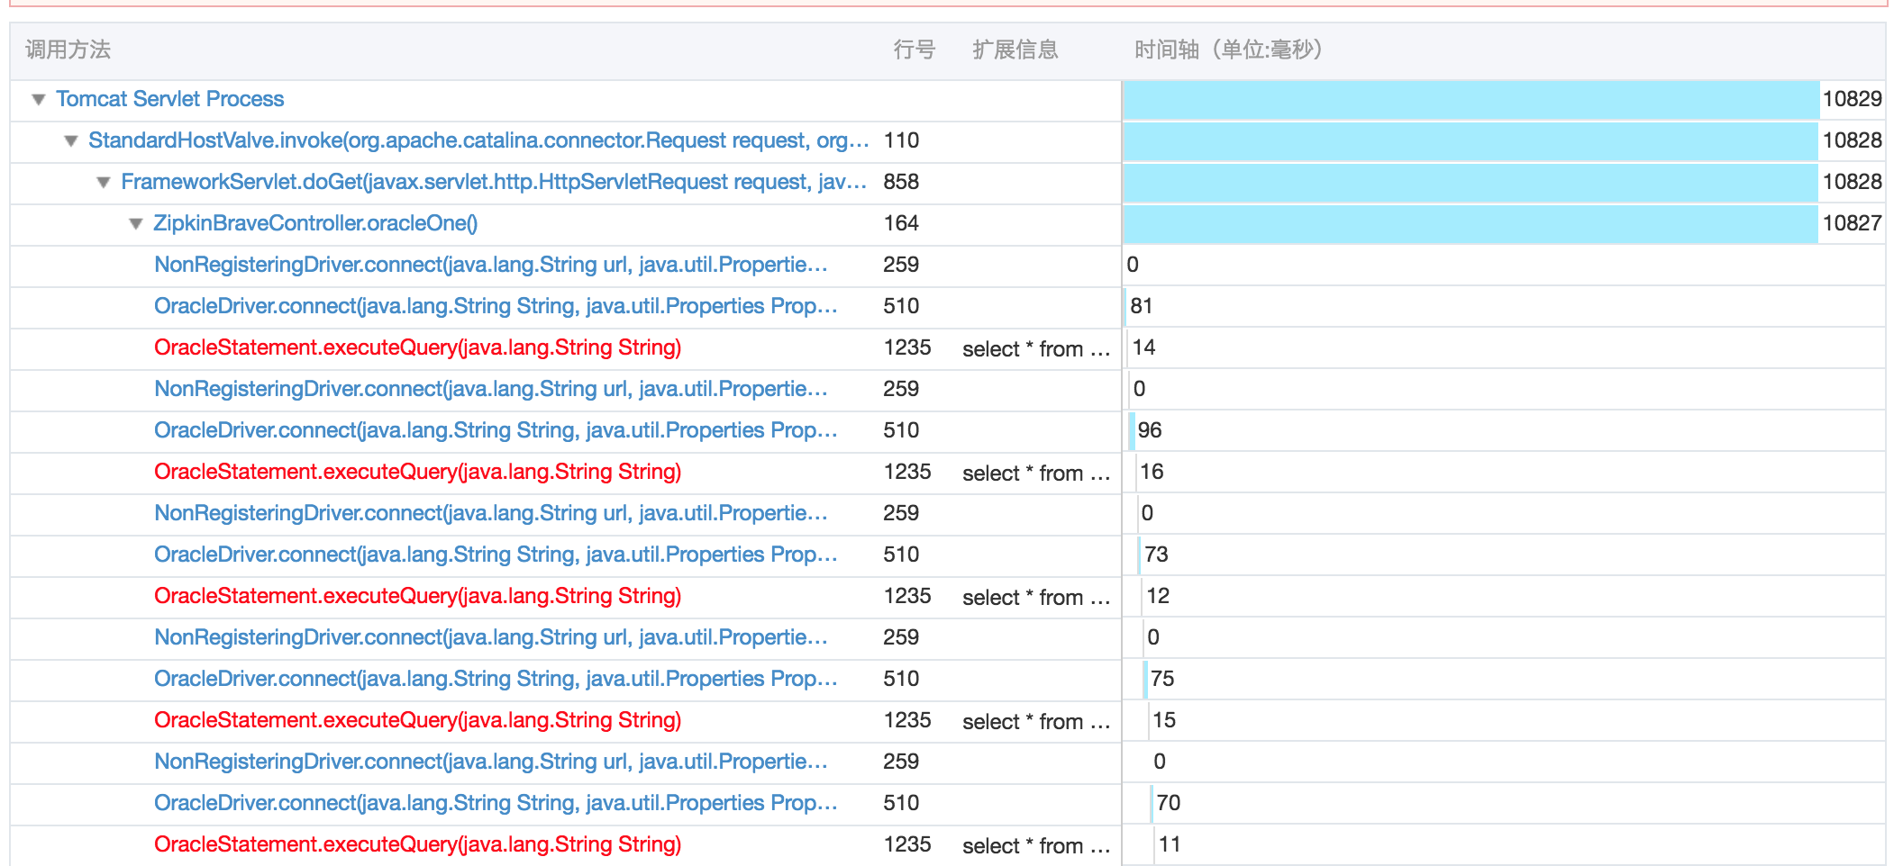Open the OracleStatement.executeQuery row taking 14 ms
This screenshot has height=866, width=1903.
pyautogui.click(x=417, y=347)
